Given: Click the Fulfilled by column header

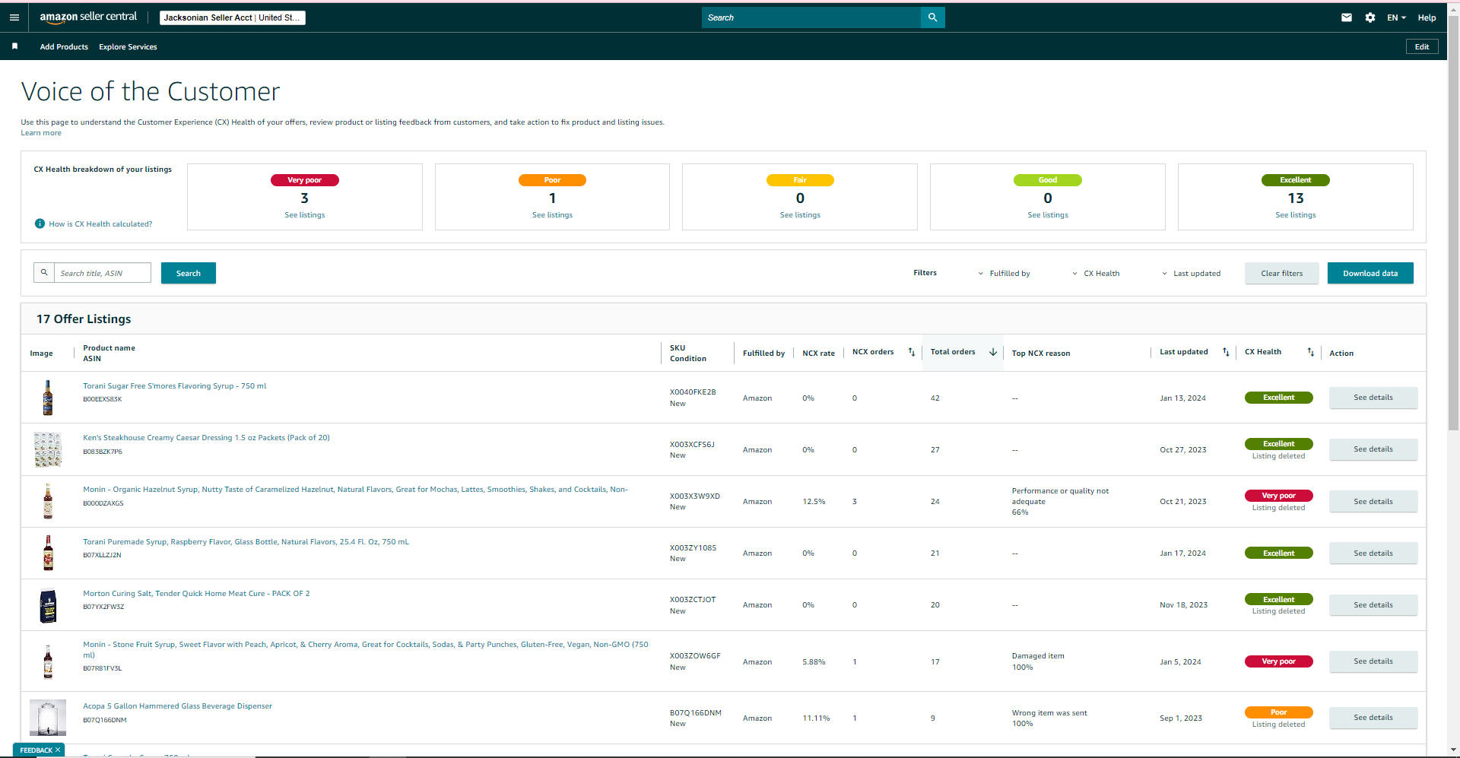Looking at the screenshot, I should click(763, 354).
